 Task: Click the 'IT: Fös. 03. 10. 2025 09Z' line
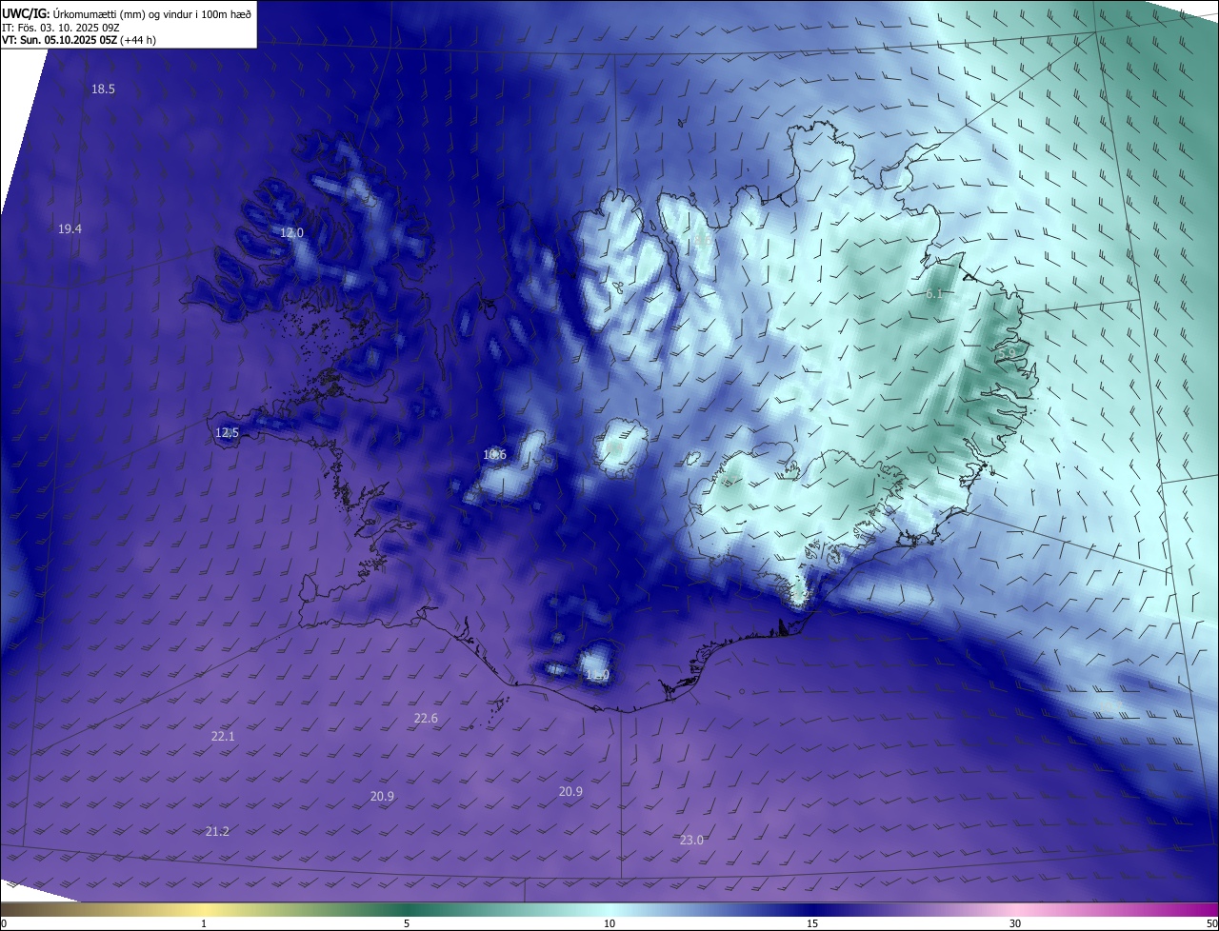(x=61, y=27)
